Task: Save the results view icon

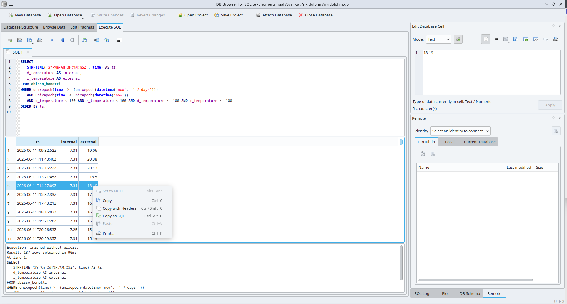Action: (84, 40)
